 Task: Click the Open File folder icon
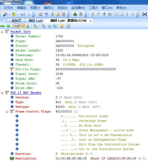pos(14,14)
